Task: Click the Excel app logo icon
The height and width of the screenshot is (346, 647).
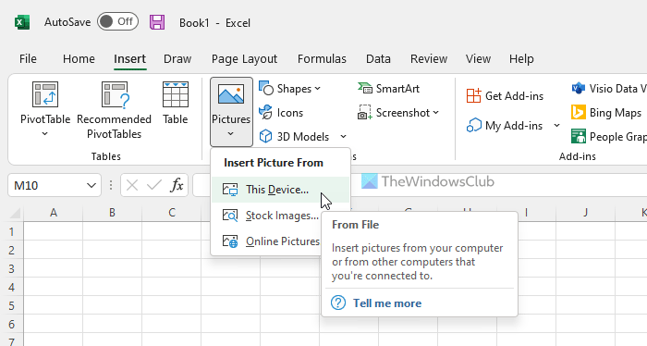Action: point(22,22)
